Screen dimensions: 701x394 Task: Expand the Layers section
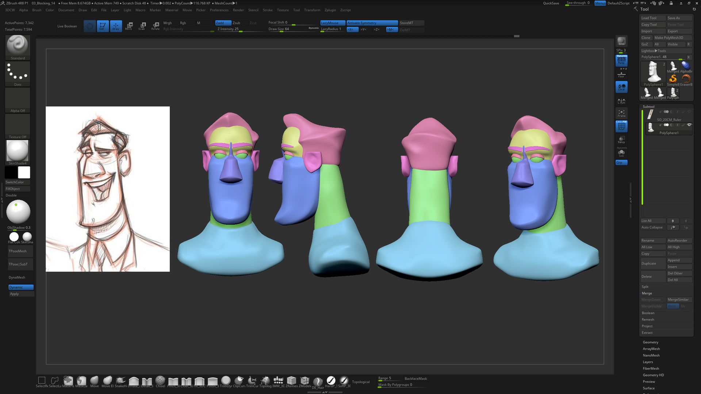pos(648,362)
